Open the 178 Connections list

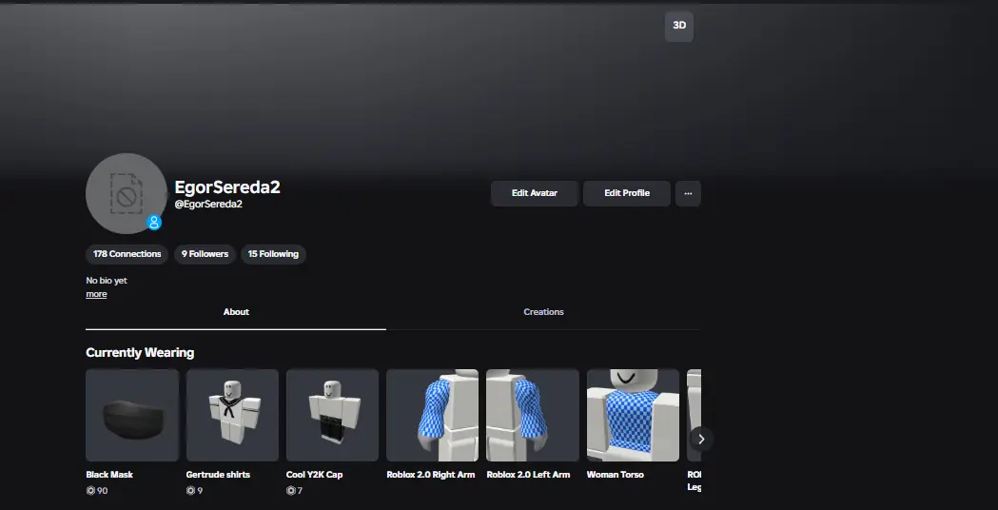127,254
